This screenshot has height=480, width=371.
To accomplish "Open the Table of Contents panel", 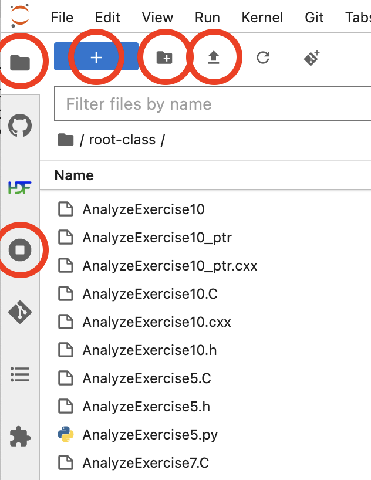I will (x=21, y=374).
